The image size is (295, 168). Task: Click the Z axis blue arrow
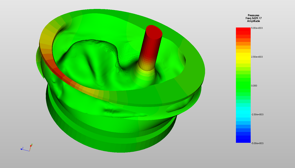pos(22,149)
